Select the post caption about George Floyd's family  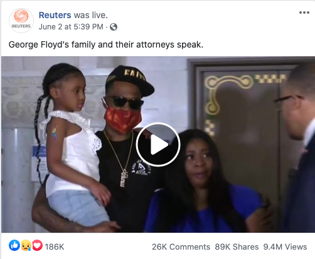tap(106, 44)
